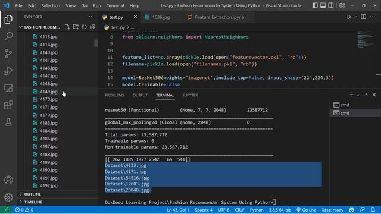The image size is (381, 214).
Task: Open Explorer more actions ellipsis
Action: 90,17
